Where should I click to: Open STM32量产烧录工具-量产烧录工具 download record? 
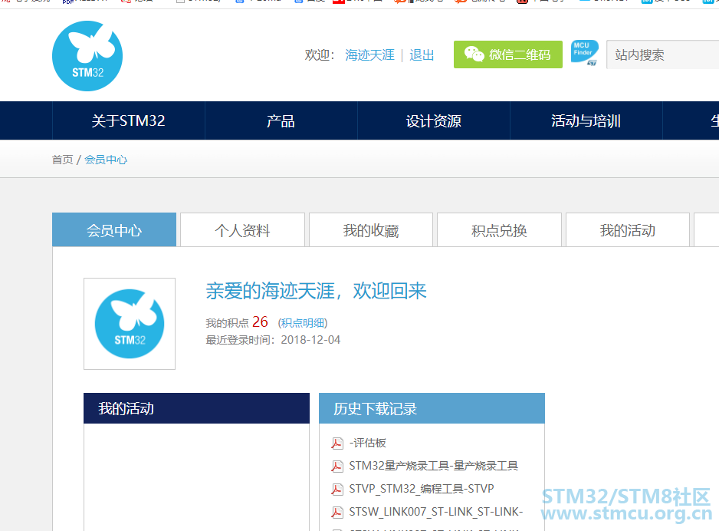(x=434, y=466)
